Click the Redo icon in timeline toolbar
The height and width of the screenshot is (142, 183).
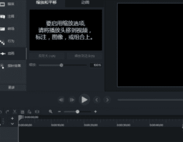pyautogui.click(x=7, y=111)
